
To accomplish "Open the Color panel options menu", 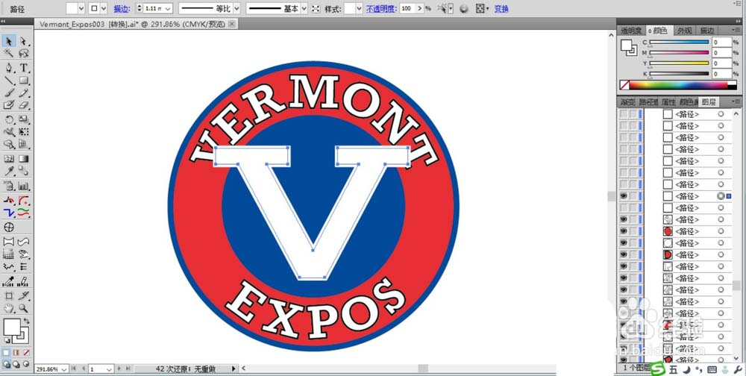I will pyautogui.click(x=735, y=30).
